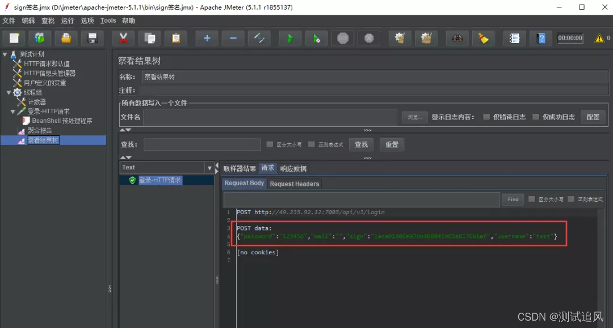Switch to the Request Headers tab
The image size is (613, 328).
pyautogui.click(x=295, y=184)
